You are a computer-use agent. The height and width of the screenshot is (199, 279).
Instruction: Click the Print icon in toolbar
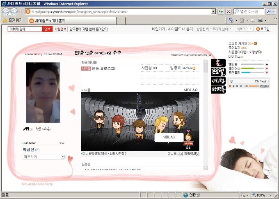260,20
